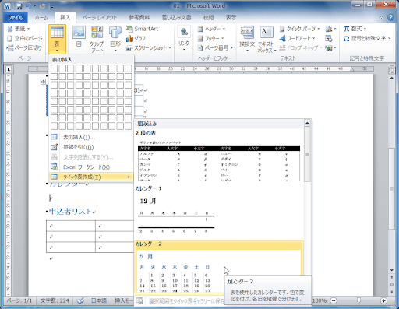Open the 図形 (Shapes) gallery
Screen dimensions: 399x309
point(115,39)
